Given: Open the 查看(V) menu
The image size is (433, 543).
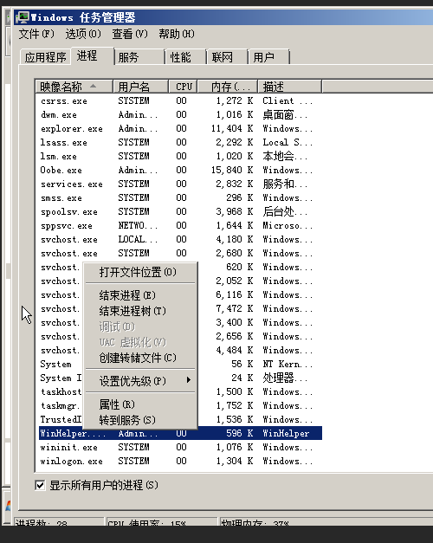Looking at the screenshot, I should pyautogui.click(x=130, y=34).
